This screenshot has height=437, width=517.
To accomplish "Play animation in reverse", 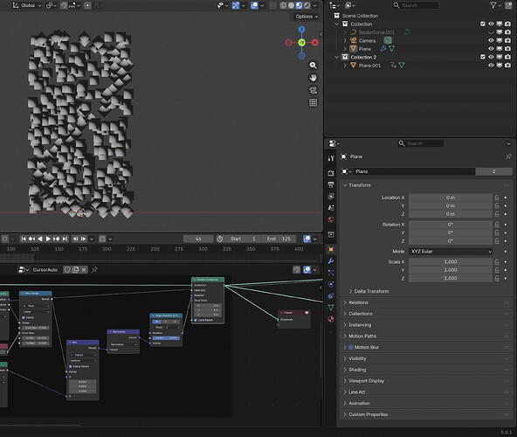I will tap(40, 239).
